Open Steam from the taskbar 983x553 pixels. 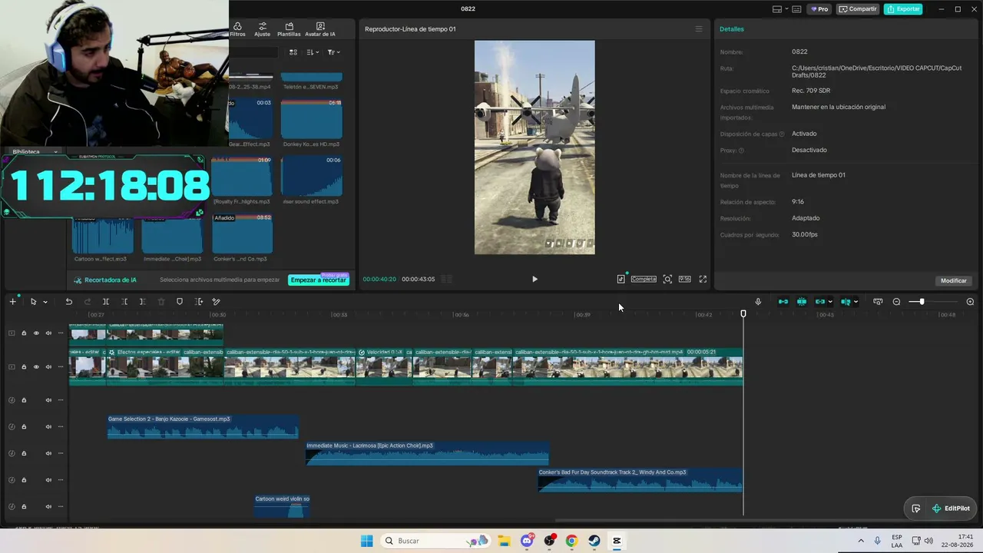(594, 541)
